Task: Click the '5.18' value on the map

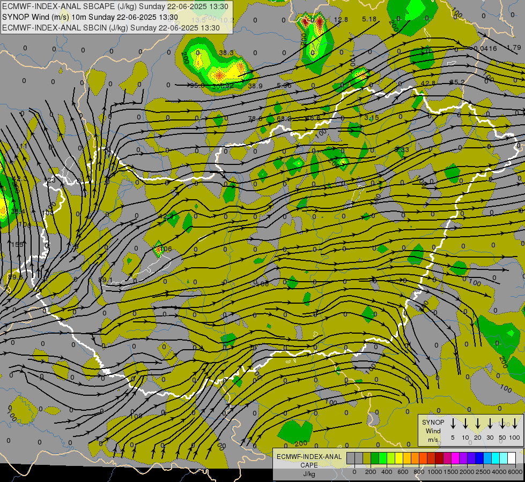Action: (x=369, y=19)
